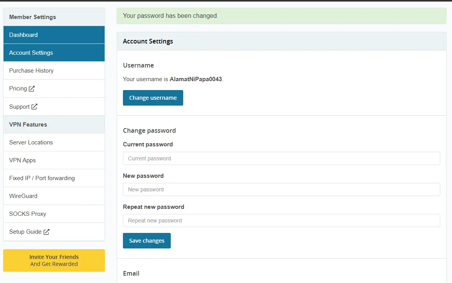
Task: Click the username AlamatNiPapa0043 text
Action: tap(196, 79)
